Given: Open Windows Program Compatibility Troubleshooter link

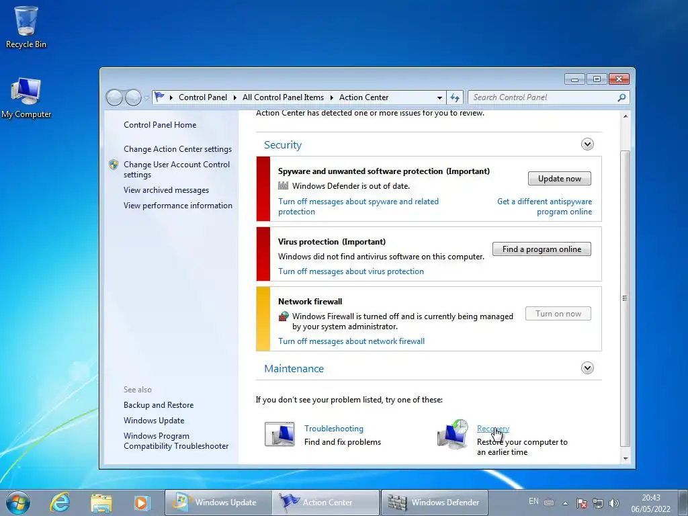Looking at the screenshot, I should [176, 441].
